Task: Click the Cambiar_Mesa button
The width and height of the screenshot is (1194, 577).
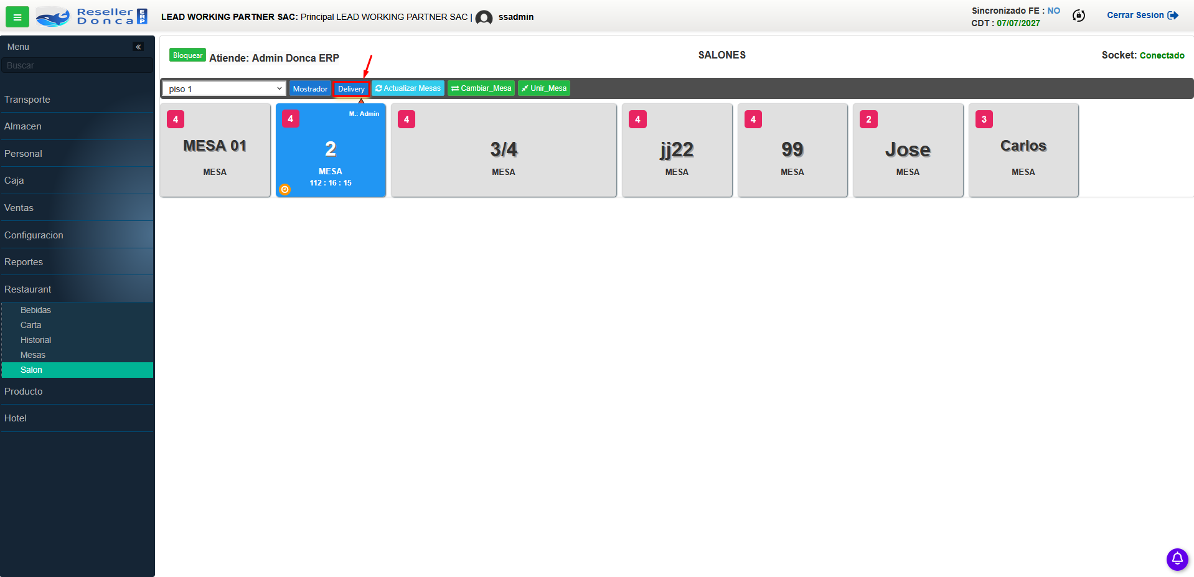Action: [481, 88]
